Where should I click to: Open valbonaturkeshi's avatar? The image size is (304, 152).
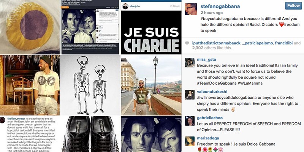190,95
